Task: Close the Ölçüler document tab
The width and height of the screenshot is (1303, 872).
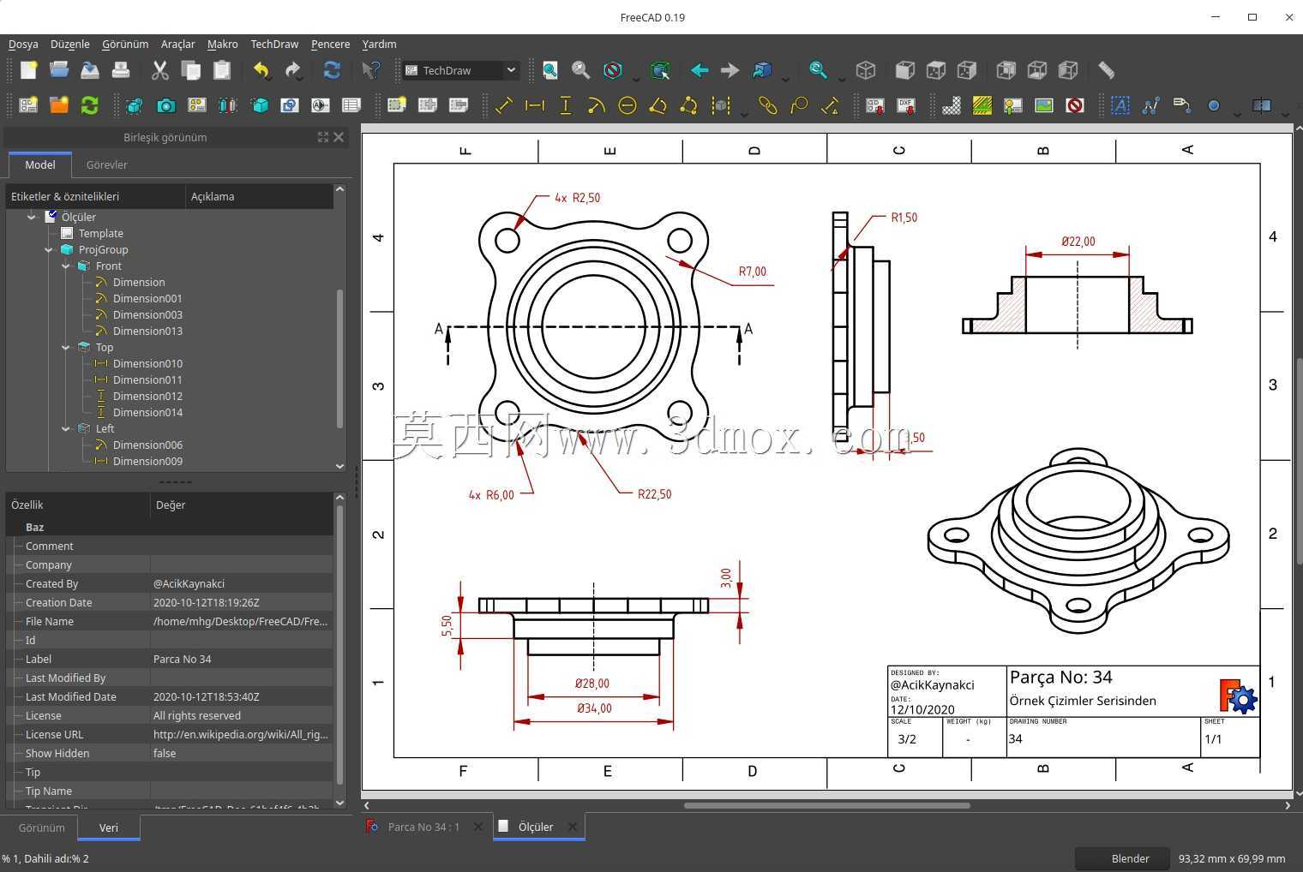Action: point(572,827)
